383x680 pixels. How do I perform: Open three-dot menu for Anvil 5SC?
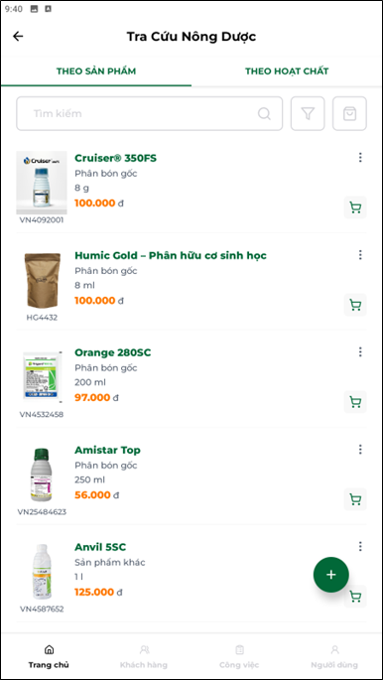[360, 546]
